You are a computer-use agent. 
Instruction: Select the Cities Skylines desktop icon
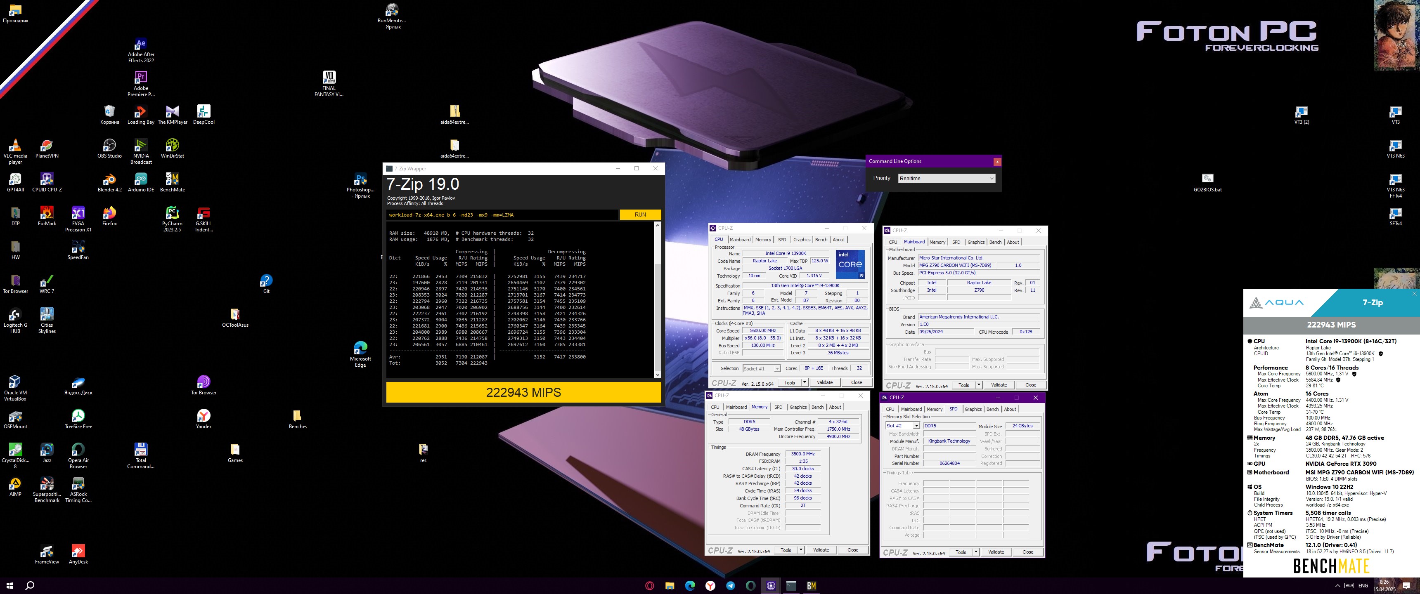[x=47, y=320]
